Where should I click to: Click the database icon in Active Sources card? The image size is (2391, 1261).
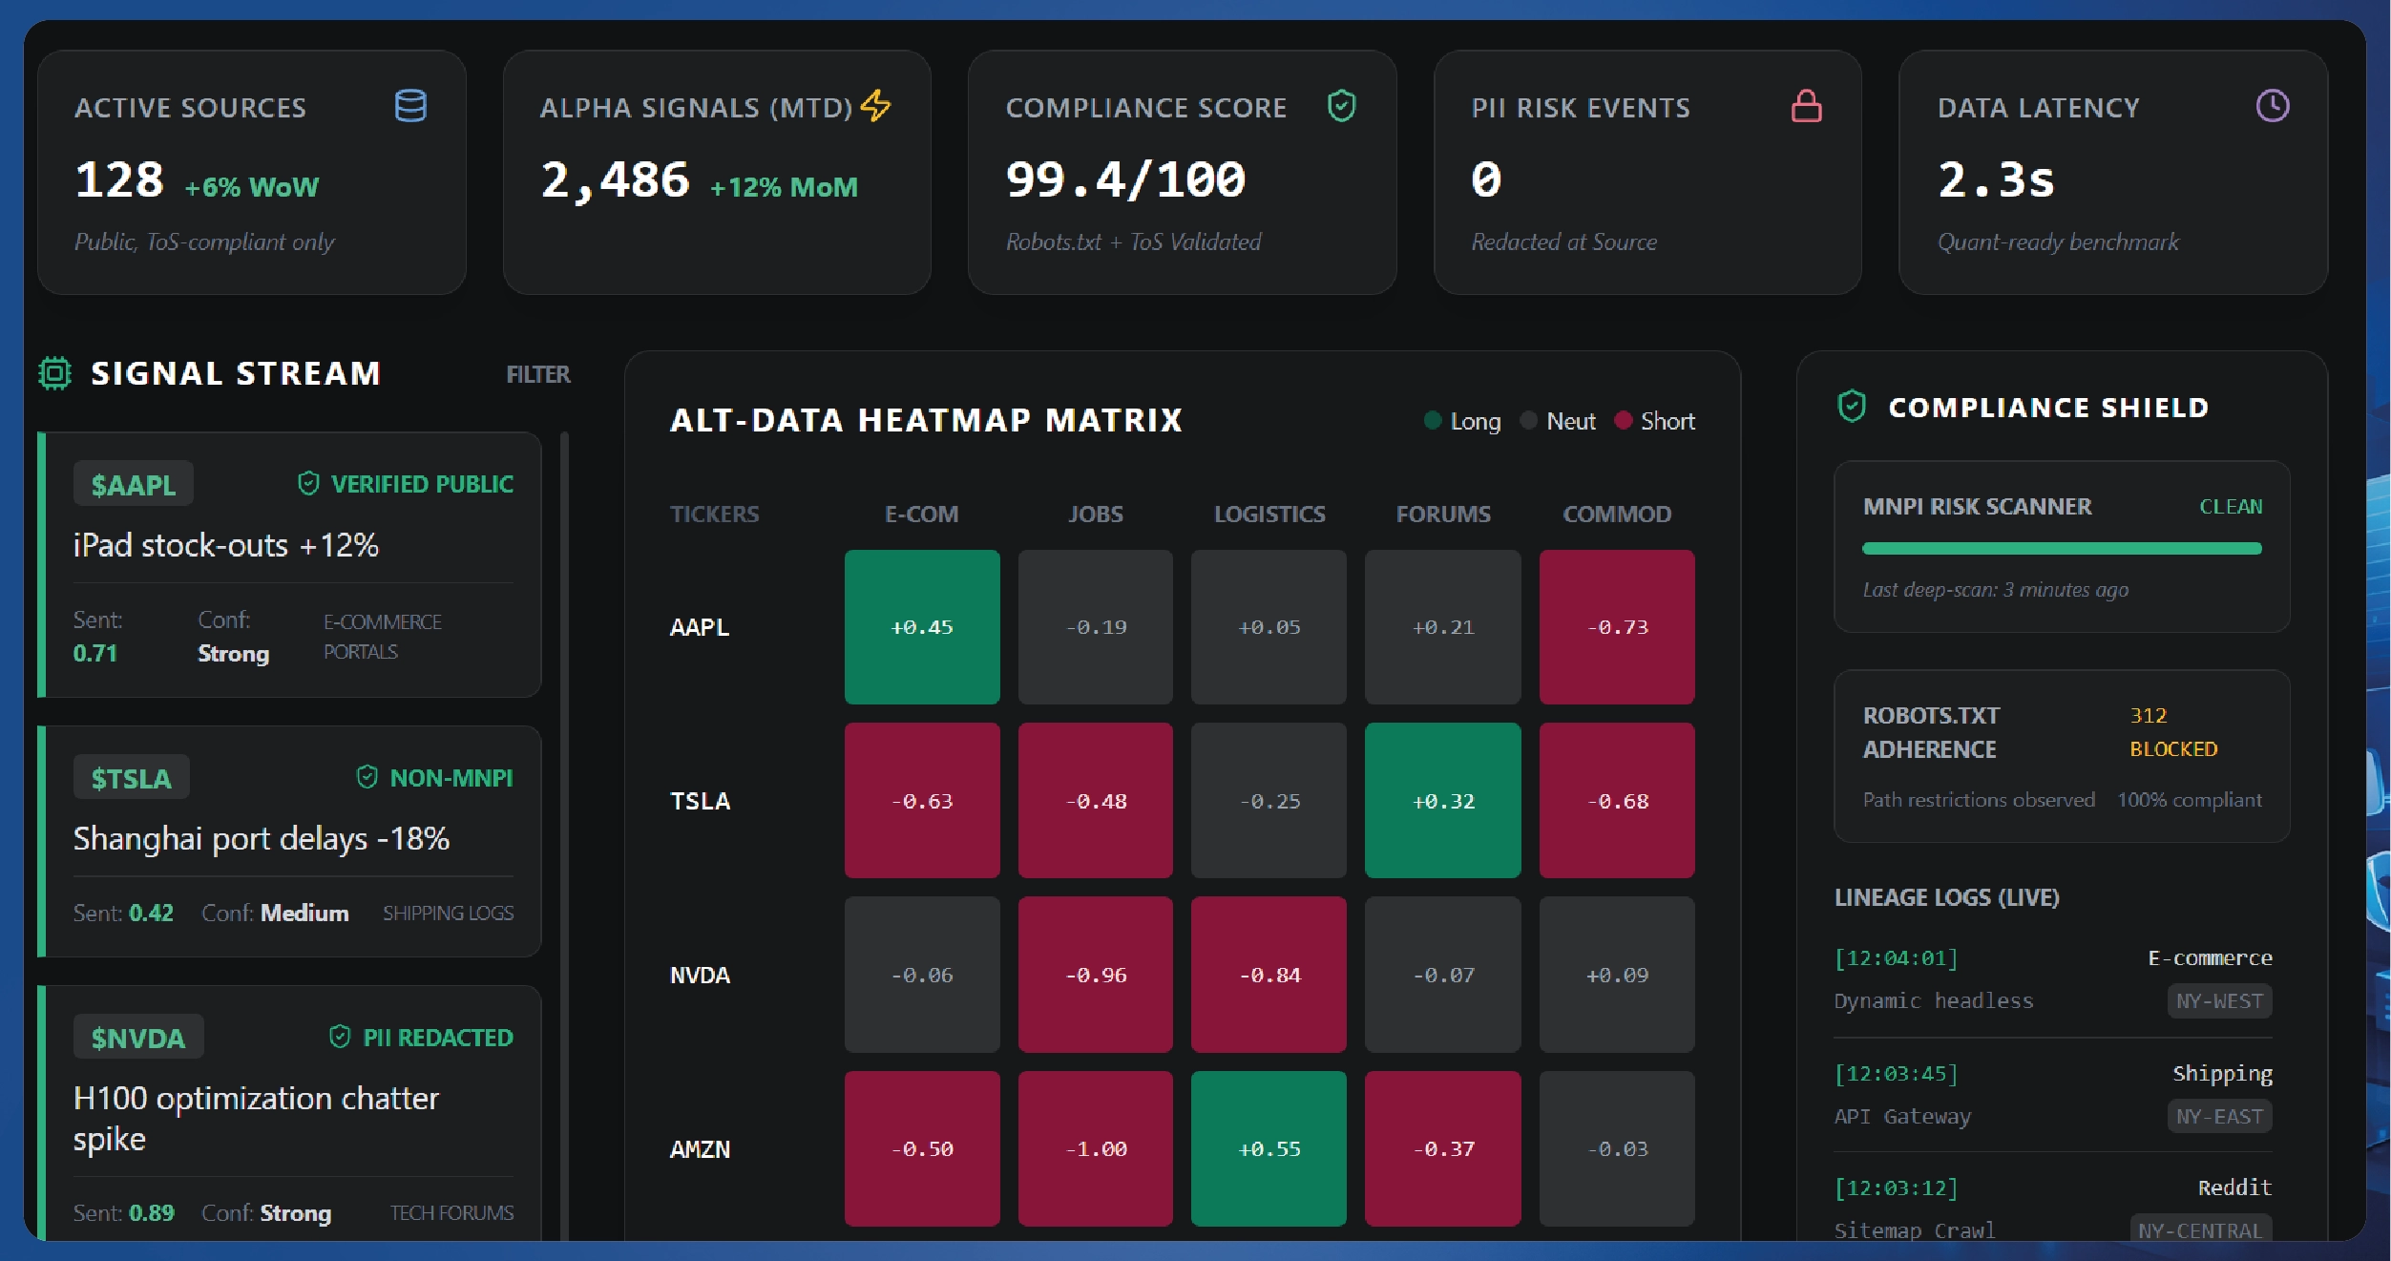[x=410, y=106]
